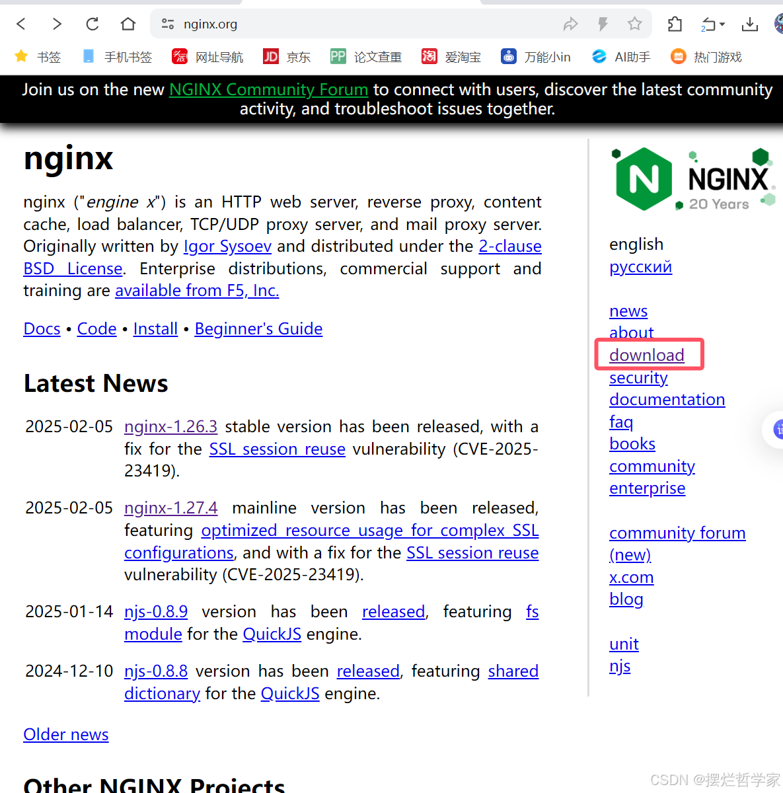Image resolution: width=783 pixels, height=793 pixels.
Task: Open QuickJS link in njs-0.8.9 news
Action: pyautogui.click(x=272, y=634)
